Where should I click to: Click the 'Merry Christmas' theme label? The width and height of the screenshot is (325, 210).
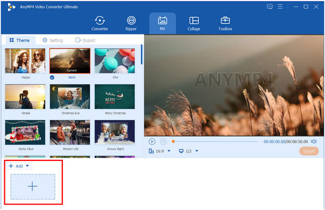[115, 113]
